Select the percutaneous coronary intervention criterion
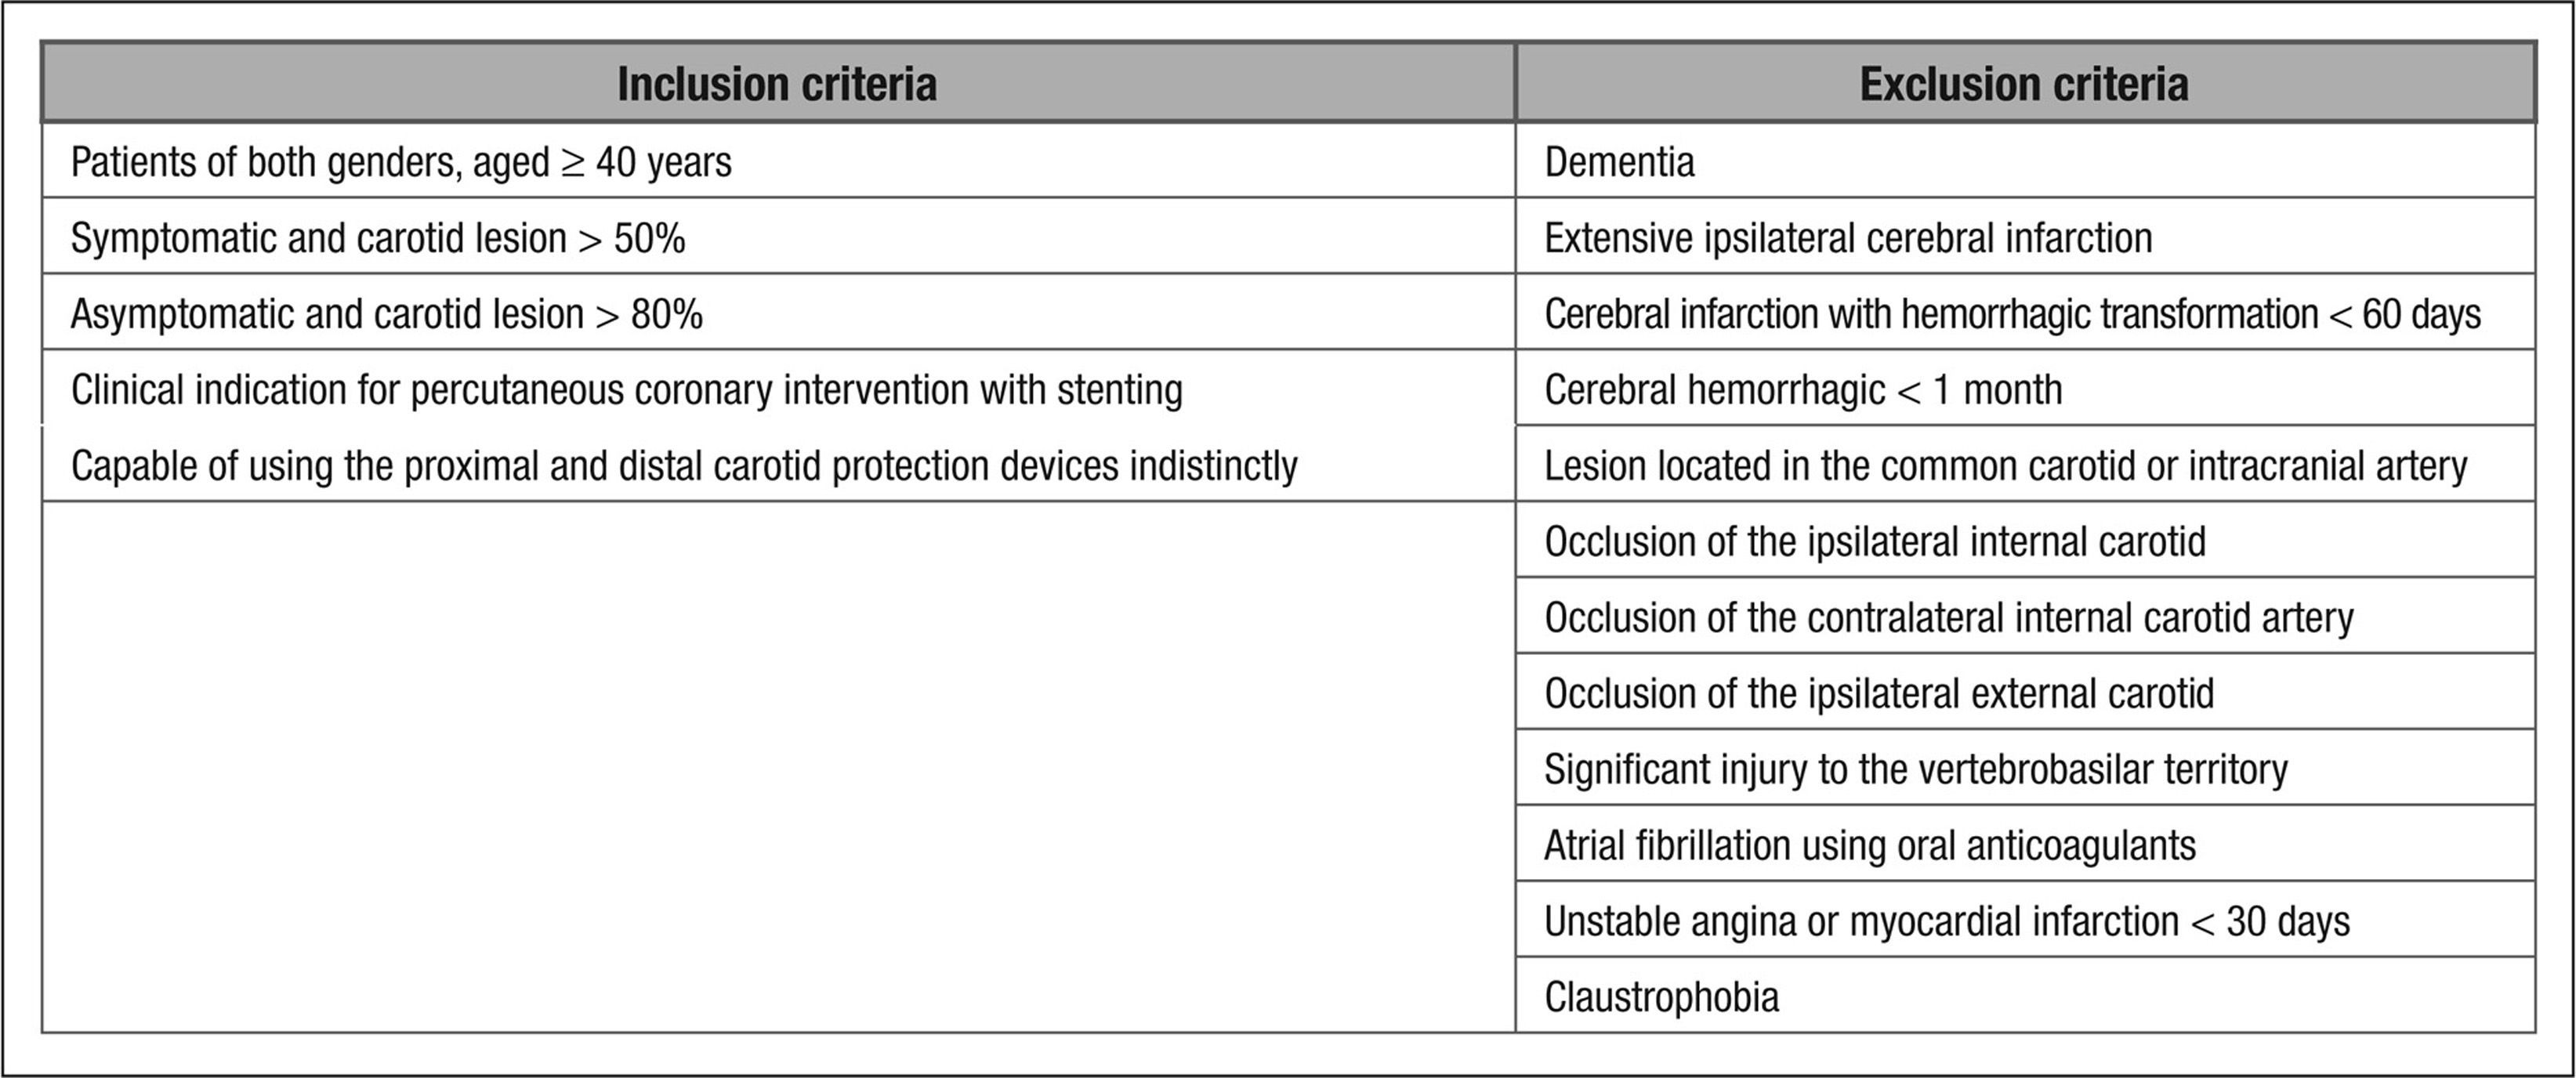Image resolution: width=2576 pixels, height=1078 pixels. coord(626,390)
